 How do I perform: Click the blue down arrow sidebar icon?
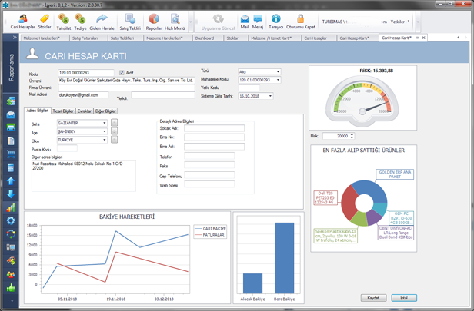tap(11, 194)
